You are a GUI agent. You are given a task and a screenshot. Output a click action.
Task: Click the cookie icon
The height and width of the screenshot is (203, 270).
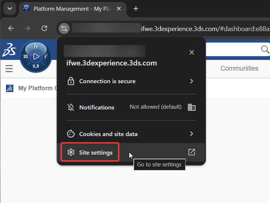point(71,134)
